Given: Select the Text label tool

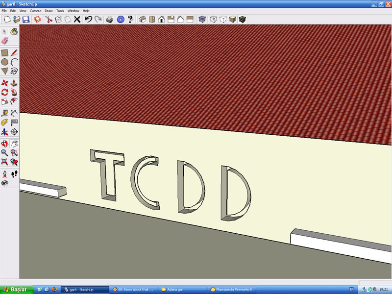Looking at the screenshot, I should coord(14,122).
